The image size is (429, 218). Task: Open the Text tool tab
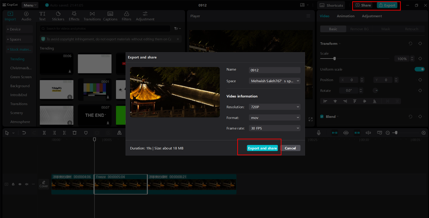click(x=42, y=16)
